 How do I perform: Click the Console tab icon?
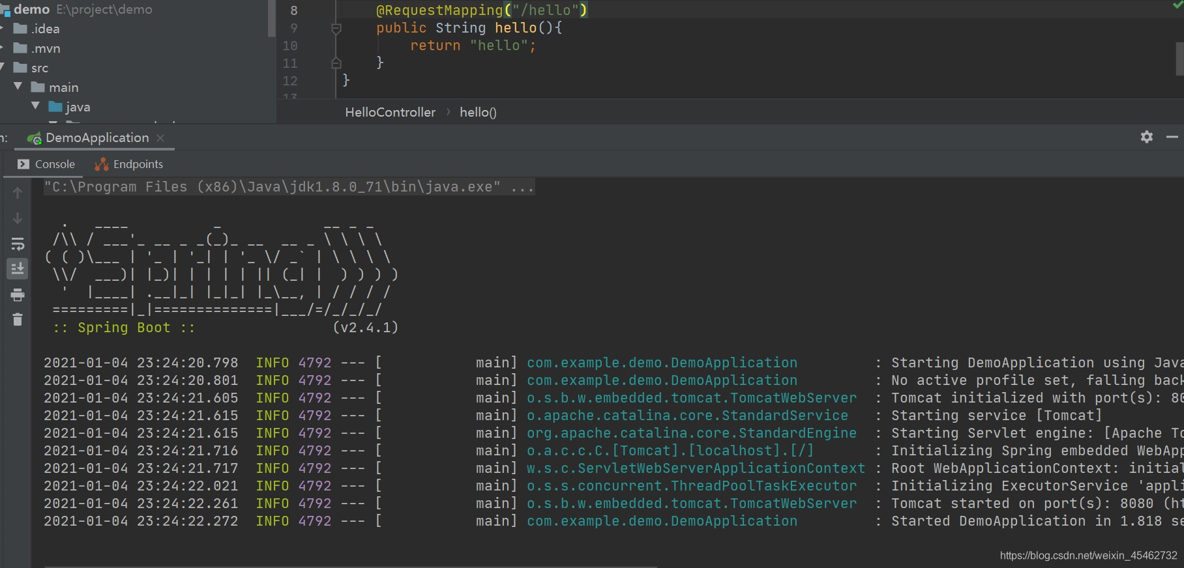(x=23, y=164)
